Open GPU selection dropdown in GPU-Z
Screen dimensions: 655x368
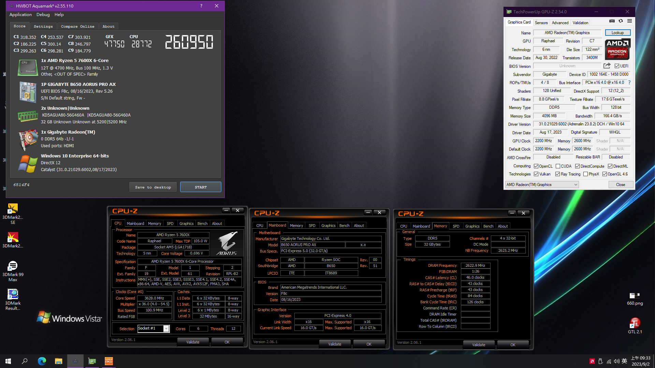(x=542, y=185)
